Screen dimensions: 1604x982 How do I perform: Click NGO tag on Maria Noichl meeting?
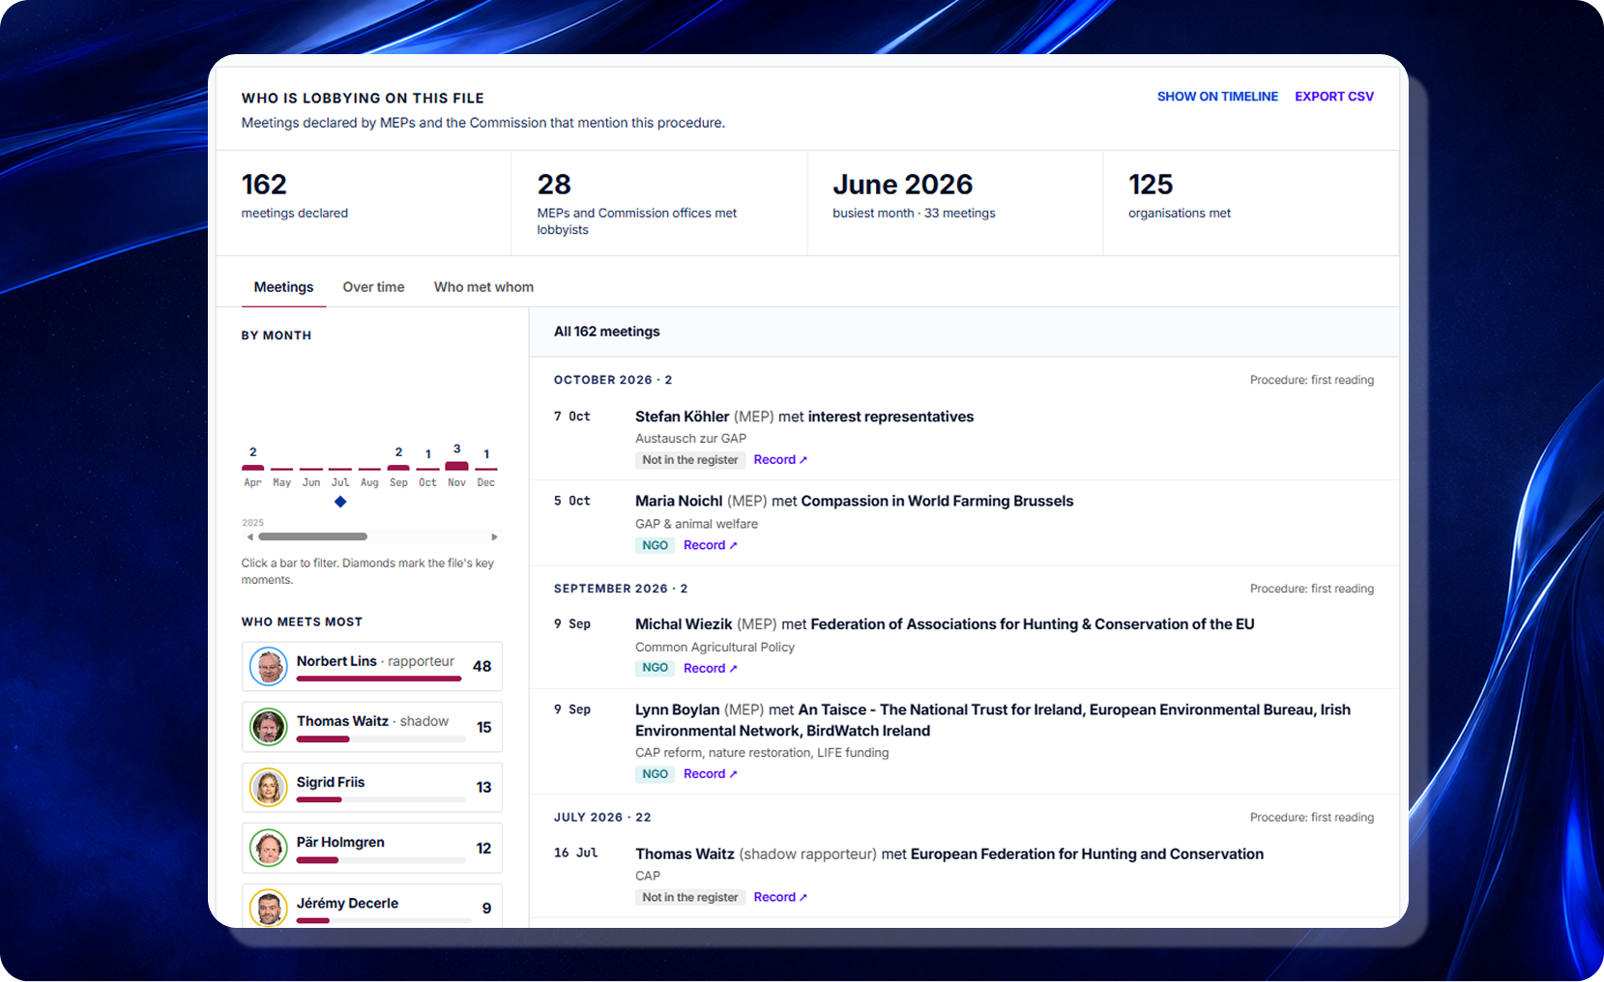(x=656, y=545)
